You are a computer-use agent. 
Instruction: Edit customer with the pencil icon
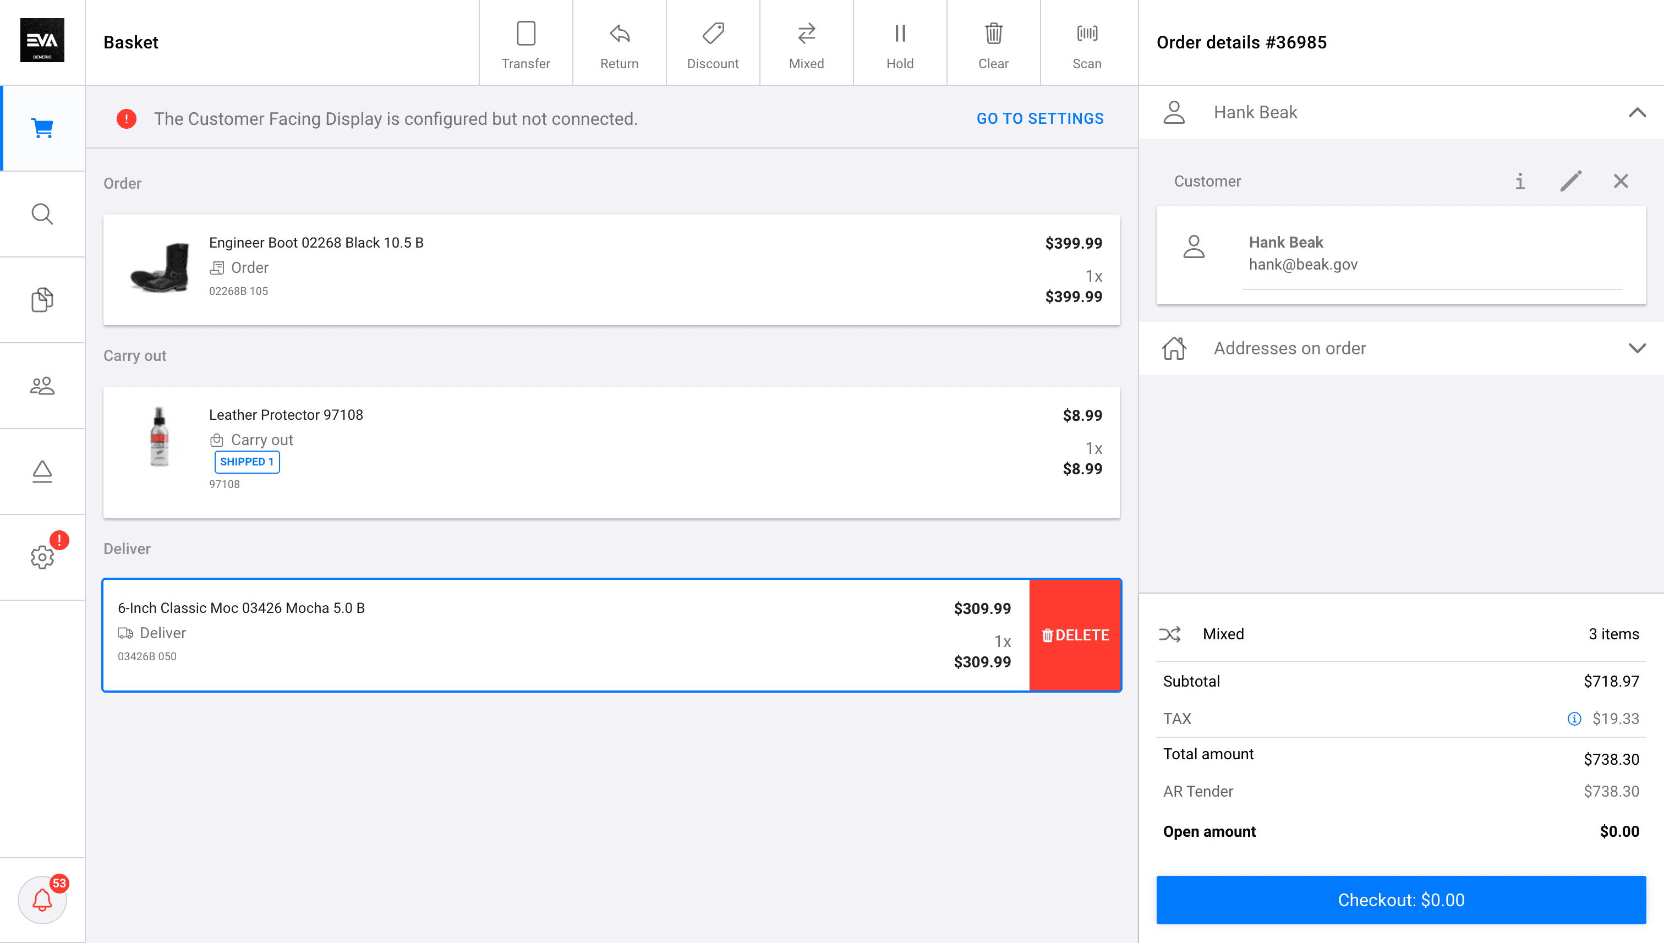point(1570,182)
